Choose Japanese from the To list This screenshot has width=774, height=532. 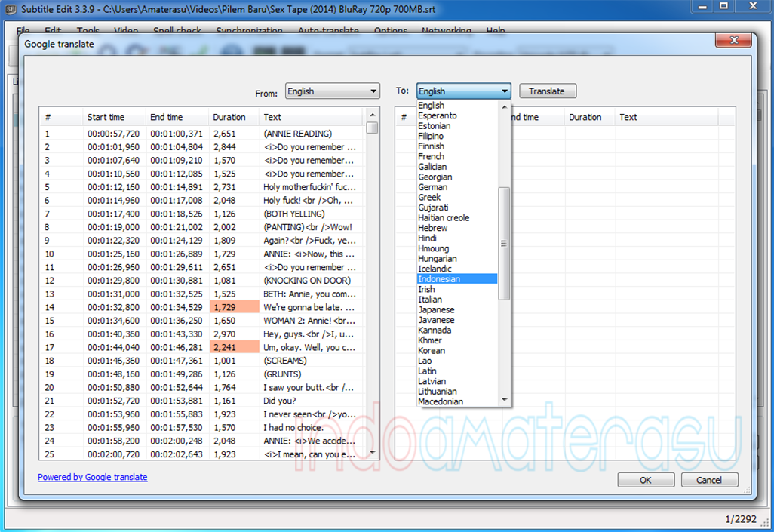(457, 309)
